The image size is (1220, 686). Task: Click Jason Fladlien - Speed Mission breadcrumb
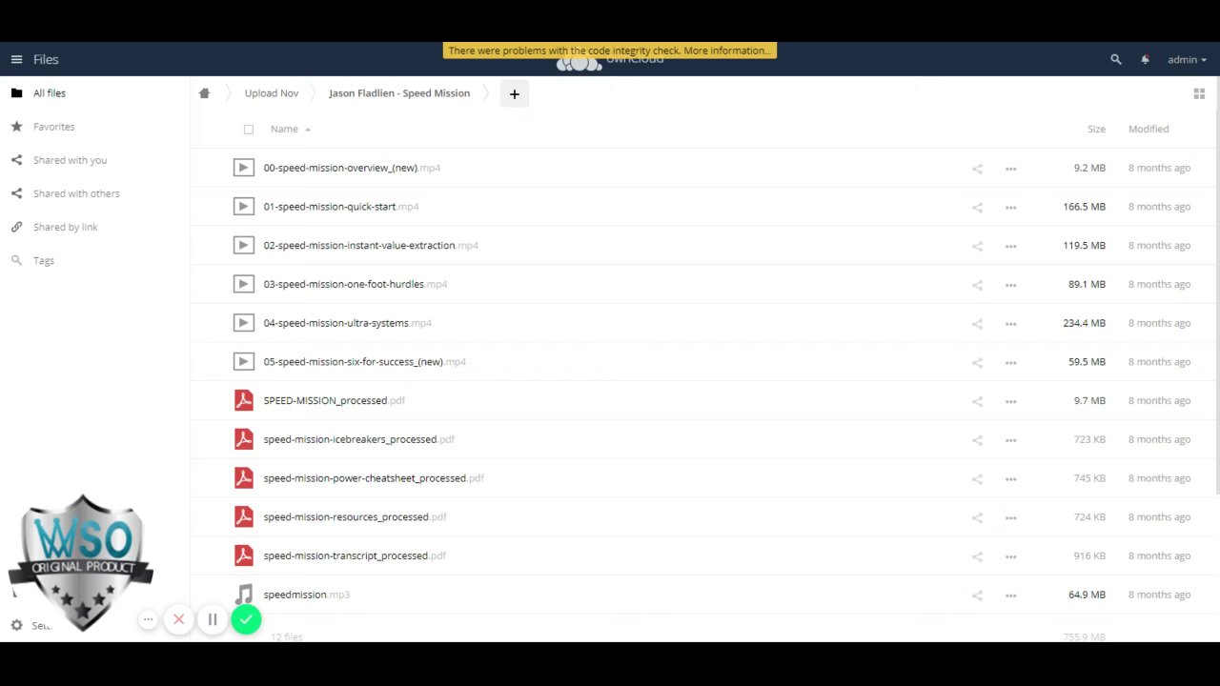tap(399, 93)
